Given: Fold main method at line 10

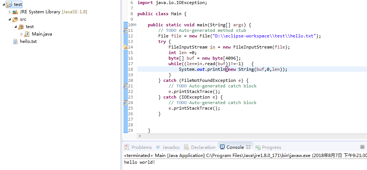Looking at the screenshot, I should [135, 25].
